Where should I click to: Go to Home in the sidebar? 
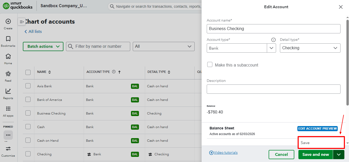tap(8, 56)
